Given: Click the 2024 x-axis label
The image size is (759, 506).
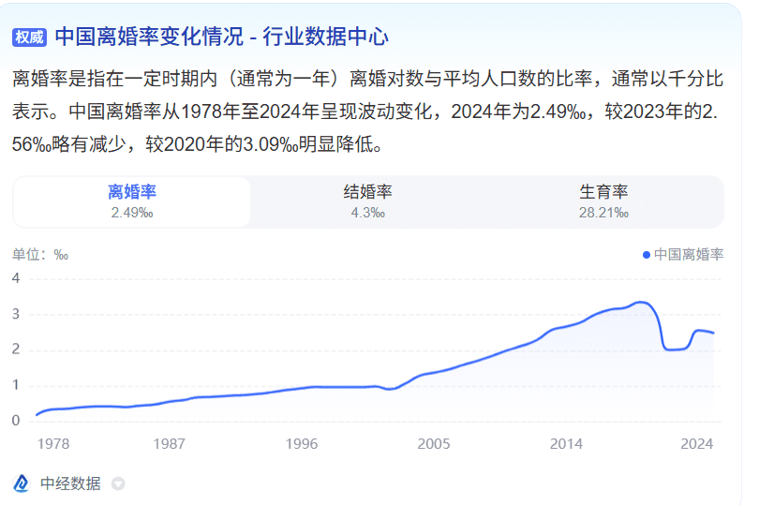Looking at the screenshot, I should point(696,443).
